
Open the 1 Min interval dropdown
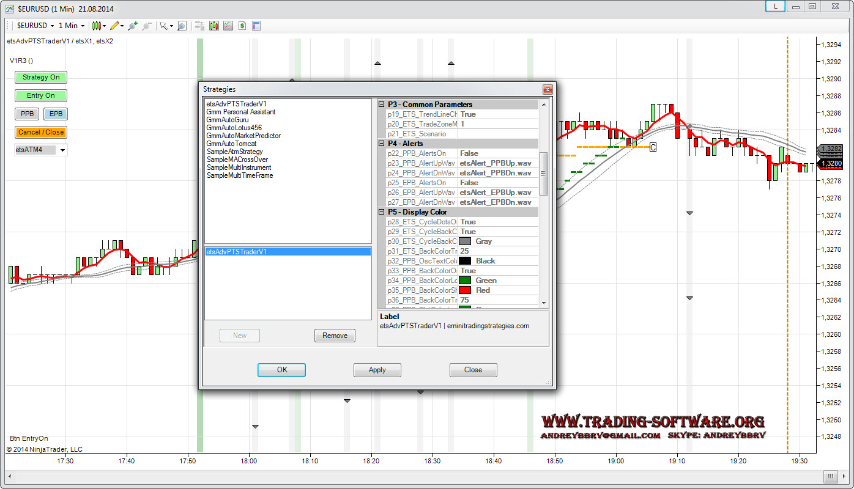pos(72,26)
